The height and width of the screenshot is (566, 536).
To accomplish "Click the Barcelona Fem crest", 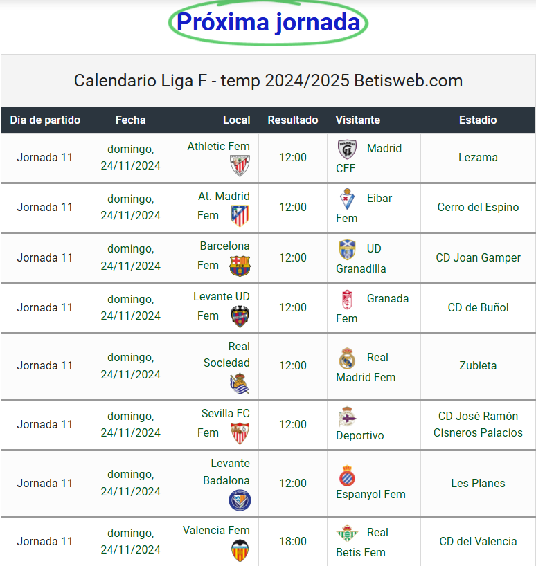I will pos(240,266).
